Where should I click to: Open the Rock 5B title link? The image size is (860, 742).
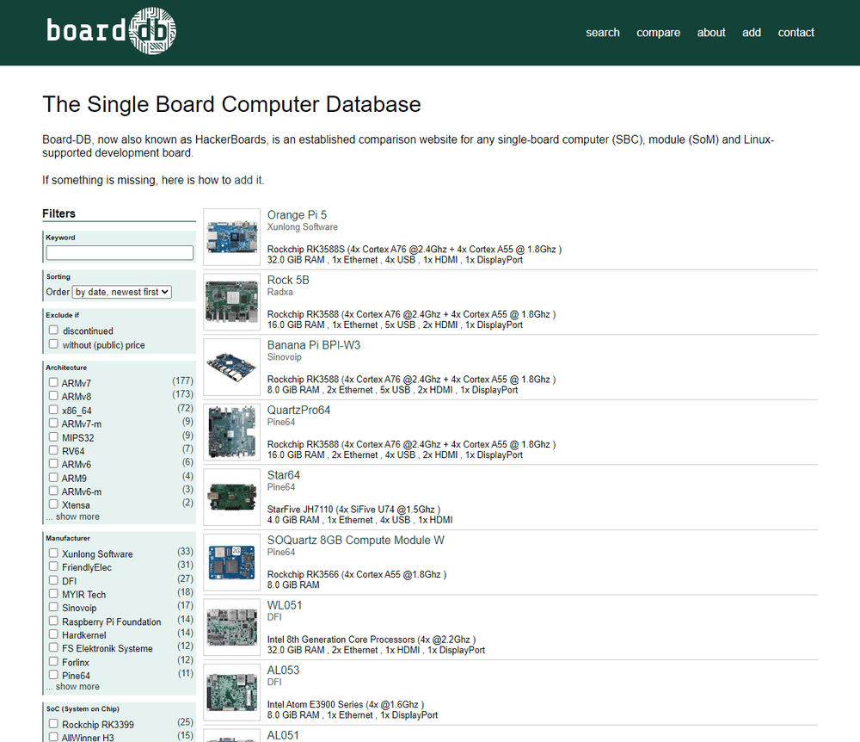[x=288, y=280]
